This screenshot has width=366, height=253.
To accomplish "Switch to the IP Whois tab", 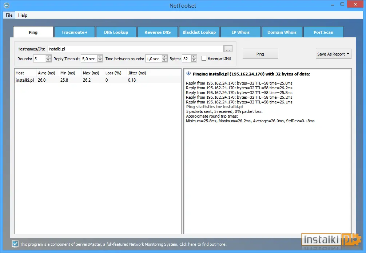I will point(240,32).
